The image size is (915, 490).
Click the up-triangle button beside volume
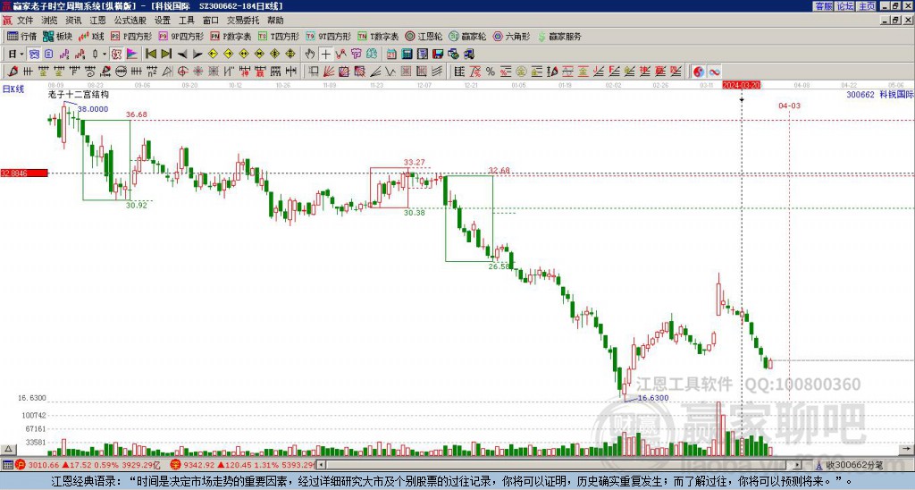click(x=8, y=449)
